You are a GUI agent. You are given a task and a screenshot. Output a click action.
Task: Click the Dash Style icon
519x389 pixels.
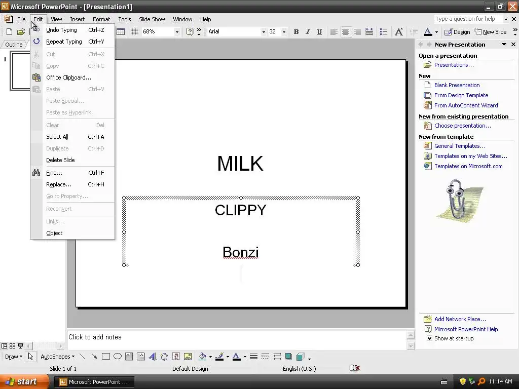tap(265, 356)
